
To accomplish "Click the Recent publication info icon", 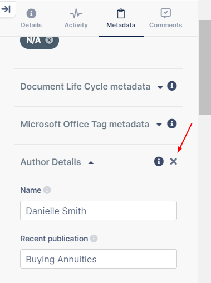I will [x=94, y=239].
